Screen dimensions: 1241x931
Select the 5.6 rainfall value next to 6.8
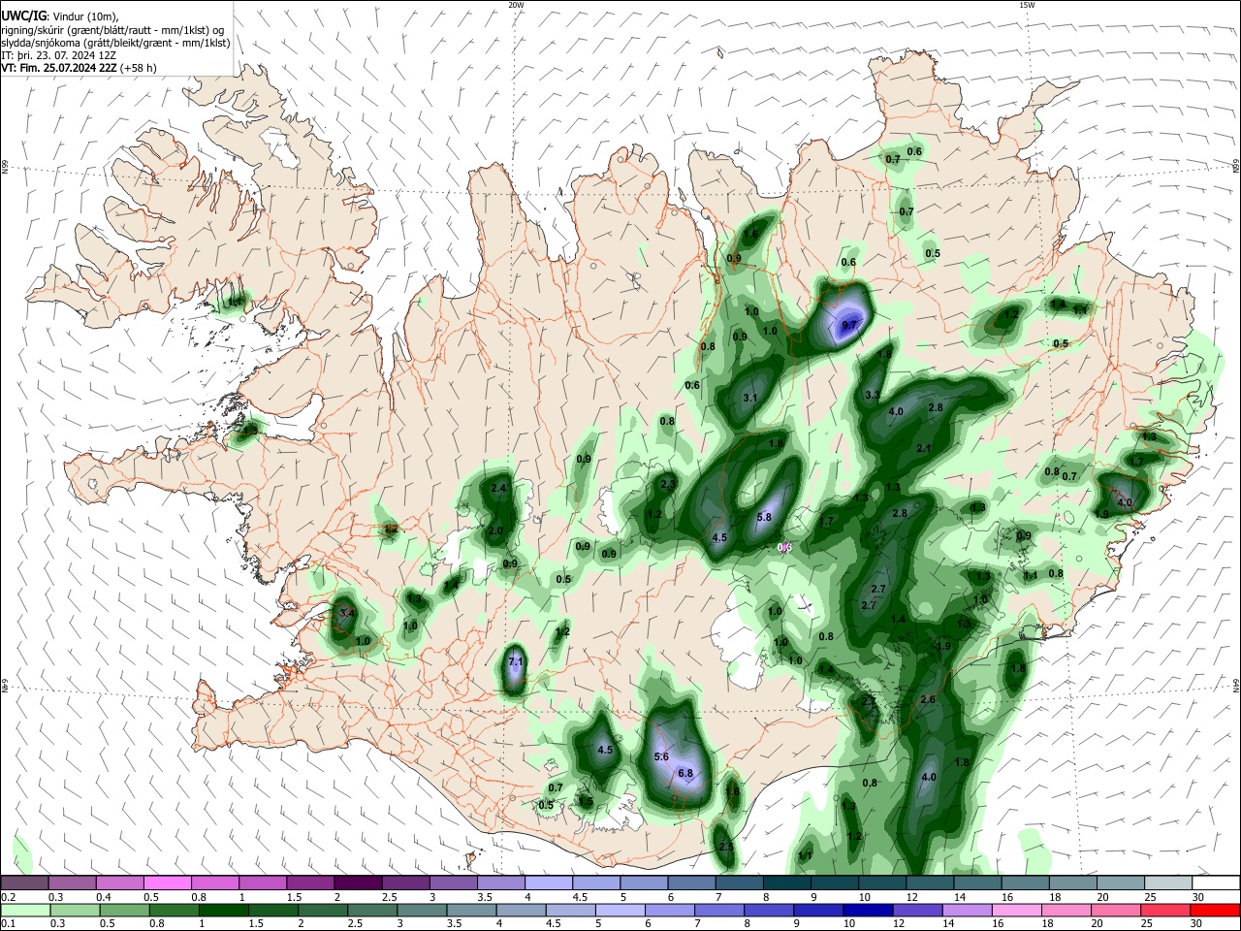662,756
